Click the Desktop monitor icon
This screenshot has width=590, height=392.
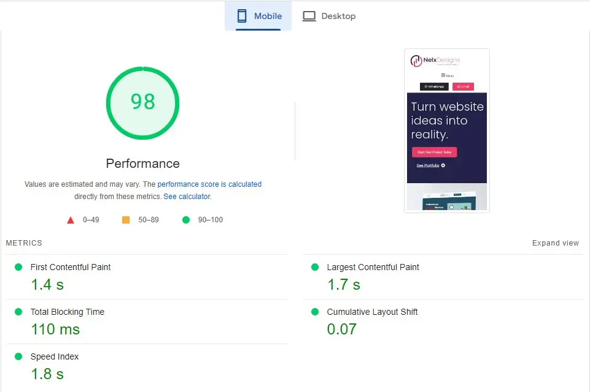pos(309,16)
